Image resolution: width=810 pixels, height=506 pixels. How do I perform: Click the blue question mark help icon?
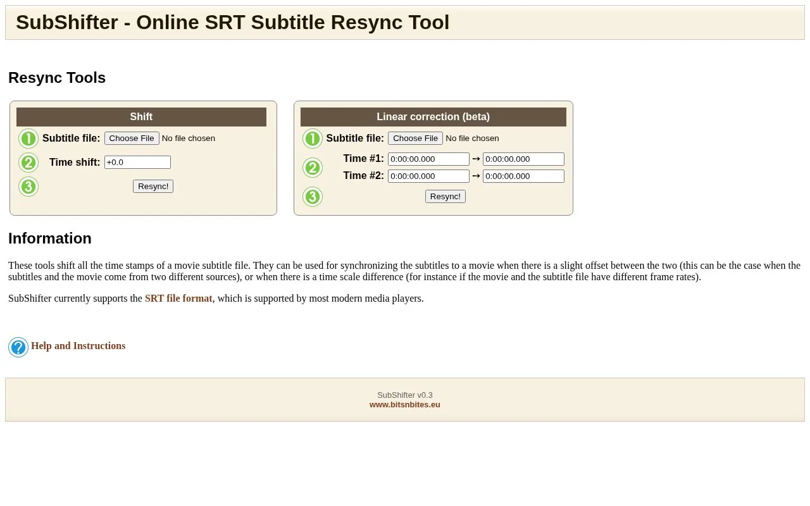click(18, 347)
